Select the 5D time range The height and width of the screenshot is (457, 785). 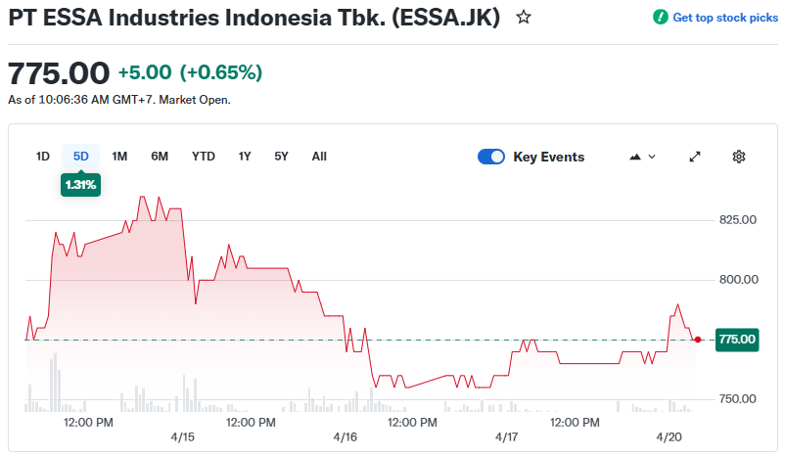point(81,157)
